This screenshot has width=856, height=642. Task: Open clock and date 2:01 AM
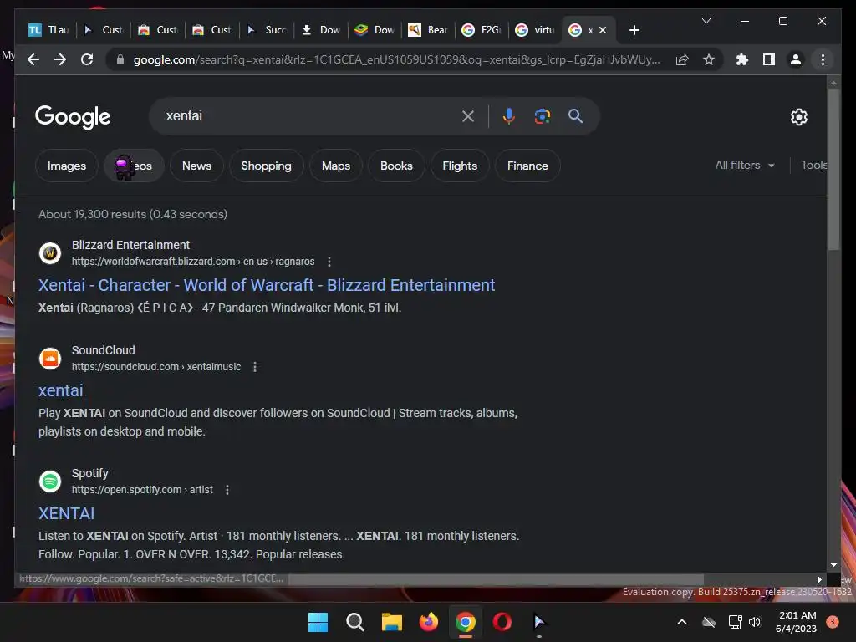tap(797, 622)
